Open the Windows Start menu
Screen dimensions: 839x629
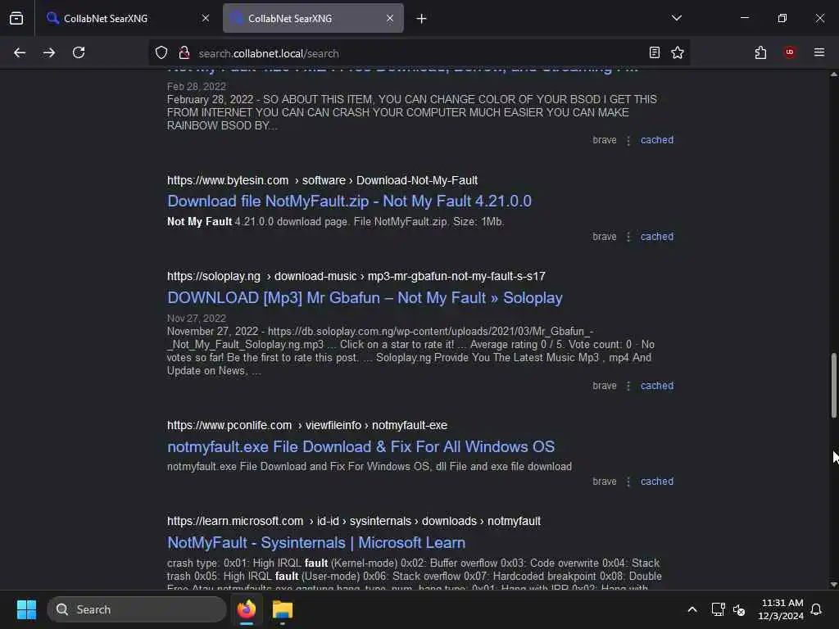[26, 609]
